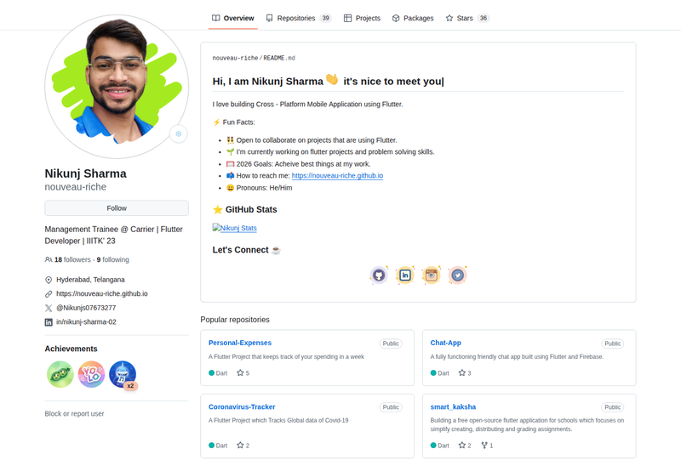Open the @Nikunjs07673277 X profile link
Screen dimensions: 681x460
tap(86, 308)
